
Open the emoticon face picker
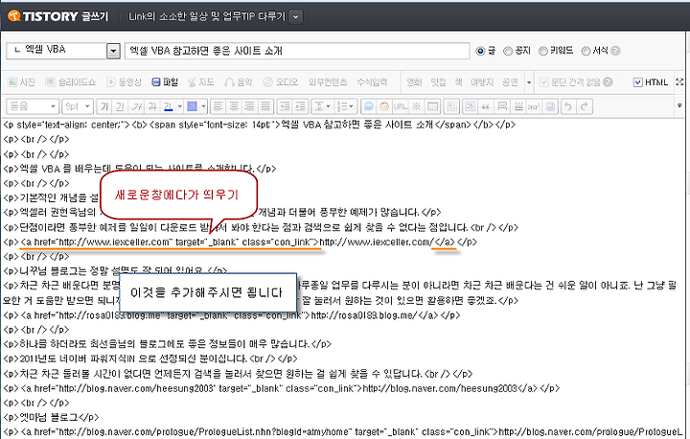(384, 106)
